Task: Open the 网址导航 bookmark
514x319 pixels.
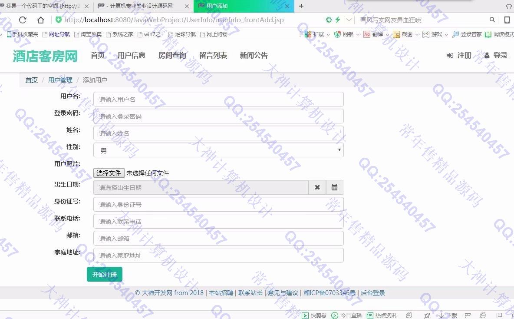Action: 56,34
